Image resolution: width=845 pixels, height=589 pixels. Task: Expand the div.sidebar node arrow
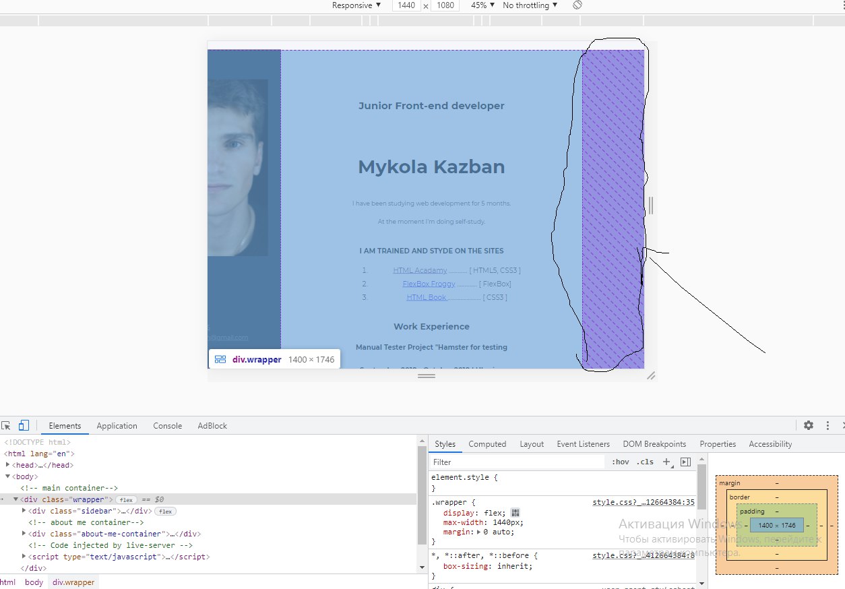(x=24, y=511)
